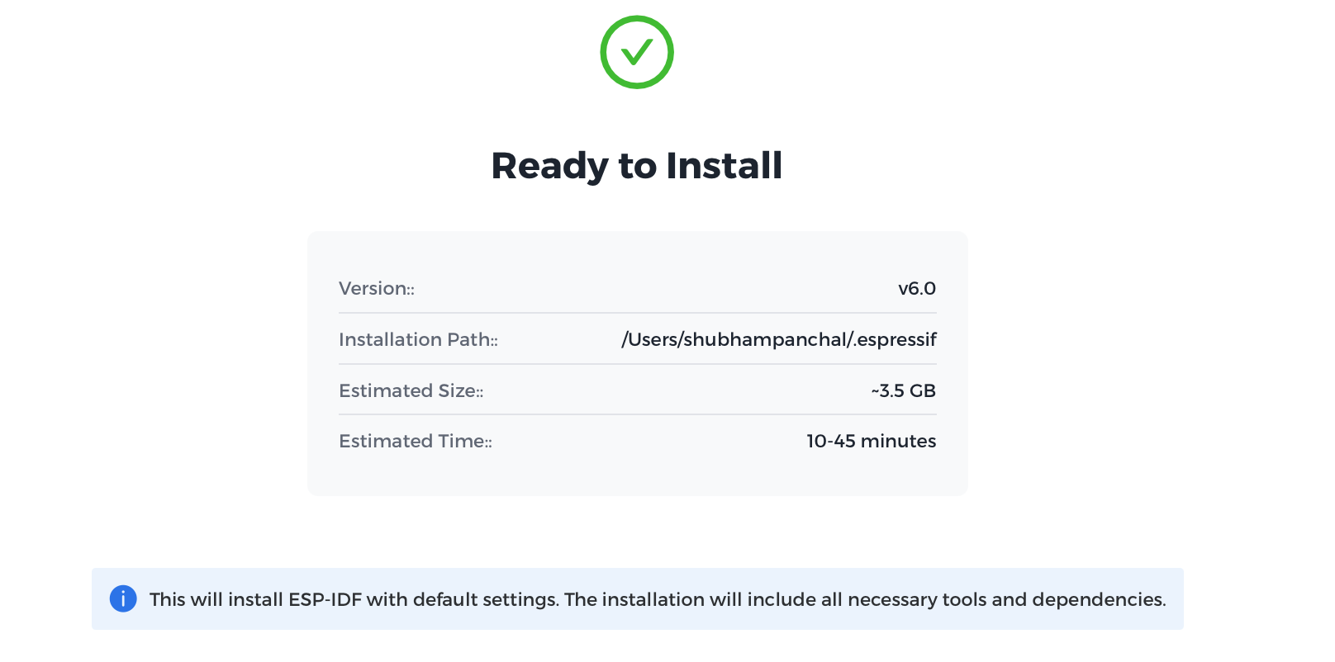
Task: Click the ESP-IDF default settings info message
Action: tap(657, 599)
